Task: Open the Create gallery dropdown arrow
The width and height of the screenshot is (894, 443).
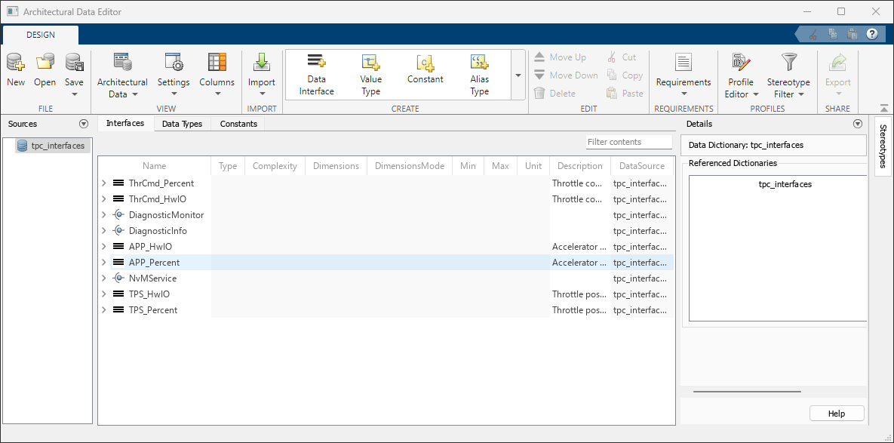Action: coord(518,75)
